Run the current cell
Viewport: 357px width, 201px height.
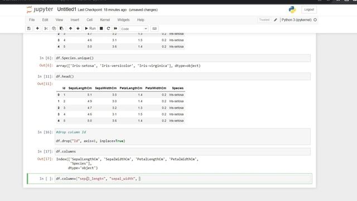tap(90, 28)
